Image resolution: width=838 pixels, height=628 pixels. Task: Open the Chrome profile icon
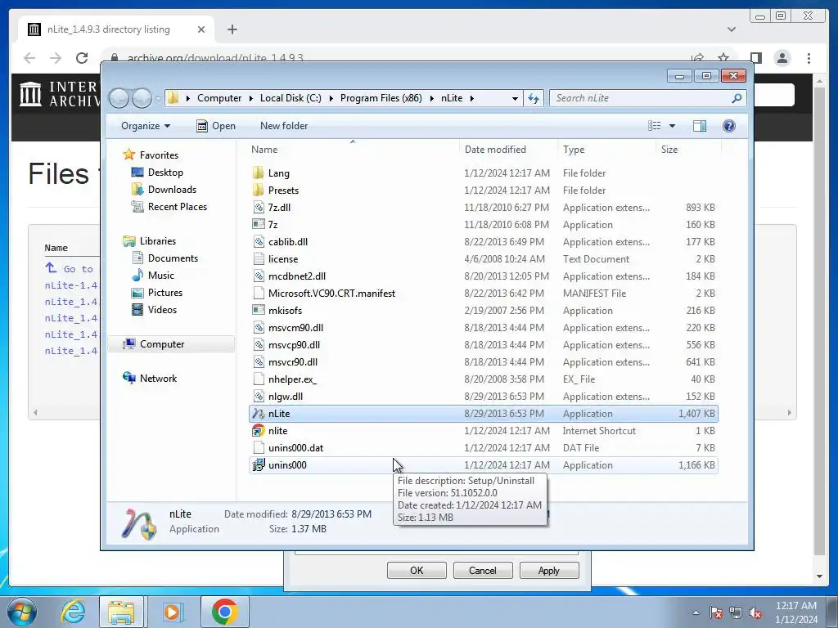782,58
